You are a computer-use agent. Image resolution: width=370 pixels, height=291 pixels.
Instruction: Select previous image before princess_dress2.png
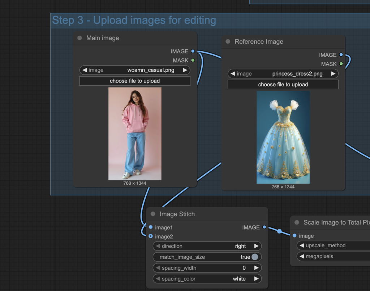coord(233,74)
